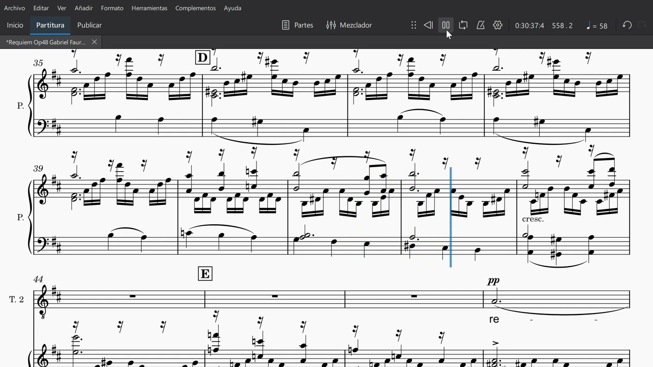Click the measure position 558 . 2
The image size is (653, 367).
pos(562,25)
